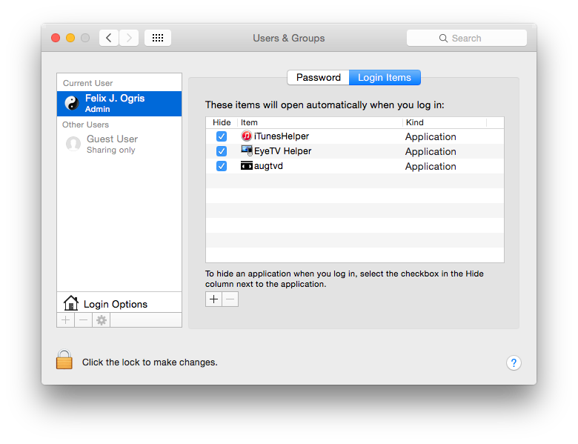Uncheck Hide checkbox for EyeTV Helper
This screenshot has height=444, width=578.
click(221, 151)
